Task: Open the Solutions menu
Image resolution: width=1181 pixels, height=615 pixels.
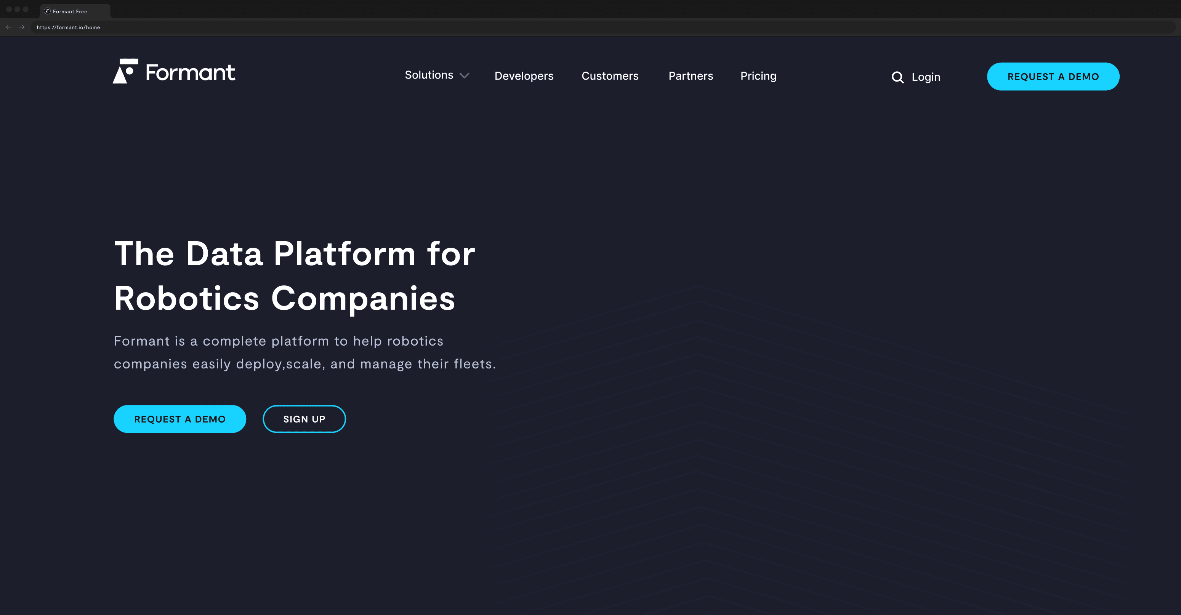Action: click(x=429, y=75)
